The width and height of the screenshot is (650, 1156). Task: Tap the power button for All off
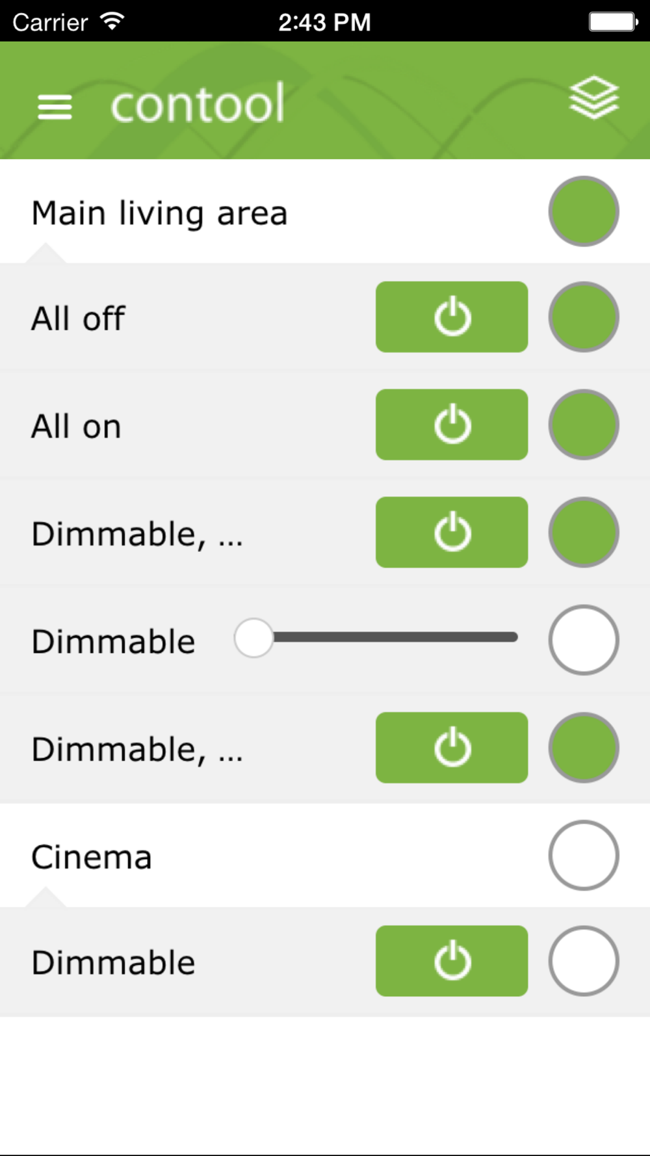click(452, 317)
